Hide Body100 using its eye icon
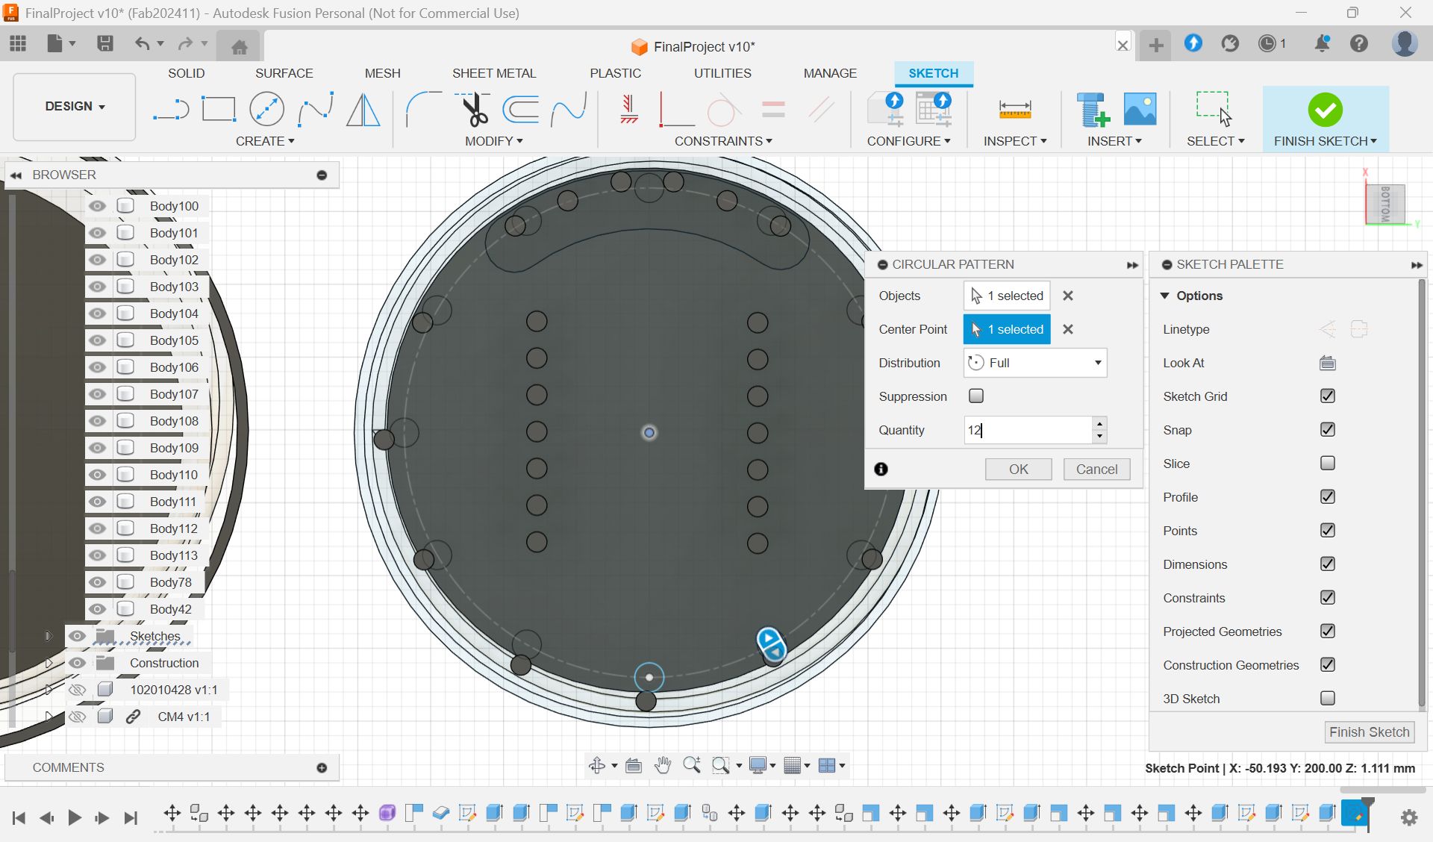Viewport: 1433px width, 842px height. click(x=97, y=206)
